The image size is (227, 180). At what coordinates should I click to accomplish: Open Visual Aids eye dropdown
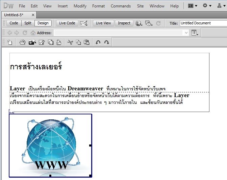tap(149, 23)
